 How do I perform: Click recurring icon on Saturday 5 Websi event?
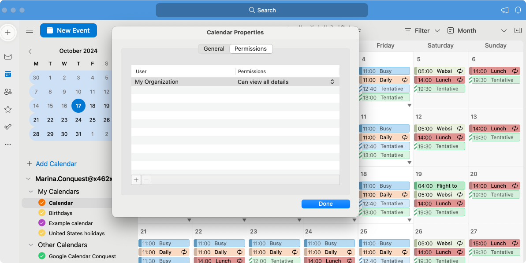(x=460, y=71)
